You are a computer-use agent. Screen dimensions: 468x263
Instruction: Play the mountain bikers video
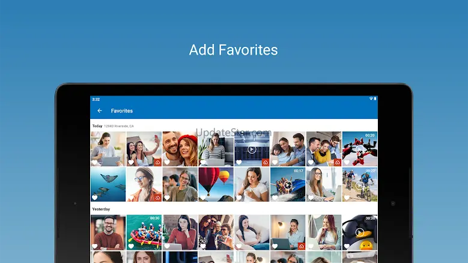(x=360, y=185)
